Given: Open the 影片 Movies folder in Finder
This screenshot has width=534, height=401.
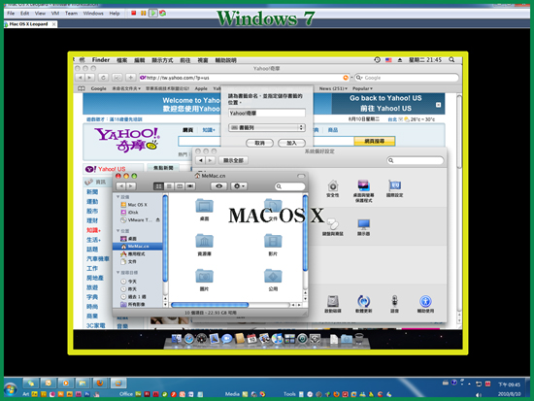Looking at the screenshot, I should coord(273,245).
